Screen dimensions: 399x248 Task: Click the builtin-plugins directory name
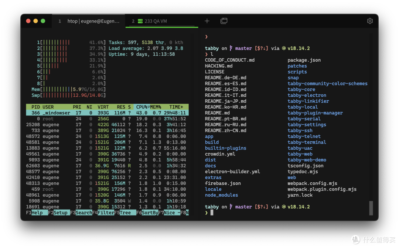(x=225, y=148)
